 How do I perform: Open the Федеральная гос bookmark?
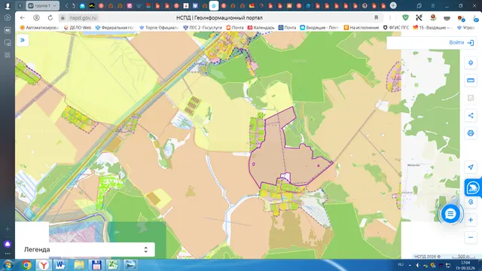pos(115,27)
